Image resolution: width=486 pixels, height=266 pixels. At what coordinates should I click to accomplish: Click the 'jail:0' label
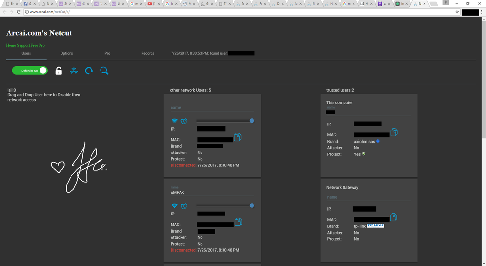point(11,90)
